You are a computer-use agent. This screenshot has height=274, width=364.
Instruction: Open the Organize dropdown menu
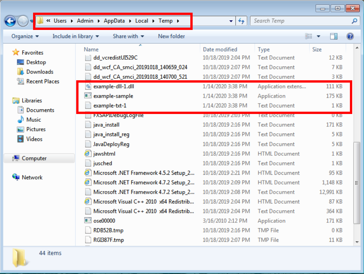tap(25, 36)
